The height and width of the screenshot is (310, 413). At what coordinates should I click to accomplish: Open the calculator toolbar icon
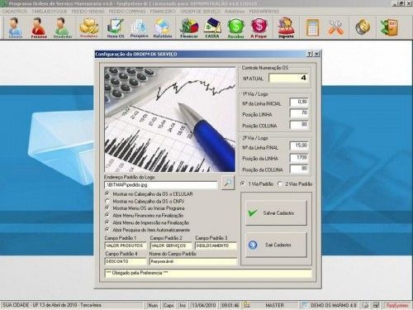click(313, 27)
